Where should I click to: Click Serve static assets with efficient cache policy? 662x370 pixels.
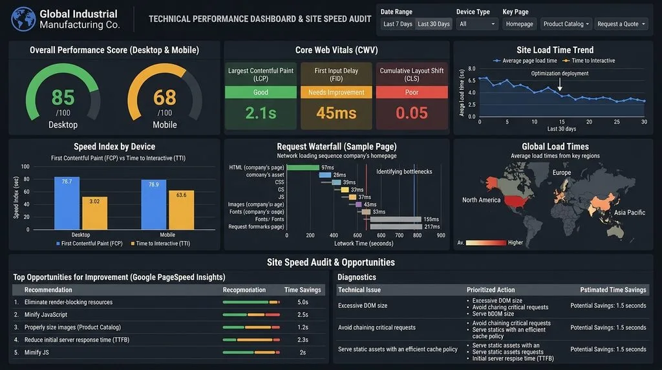[x=398, y=349]
